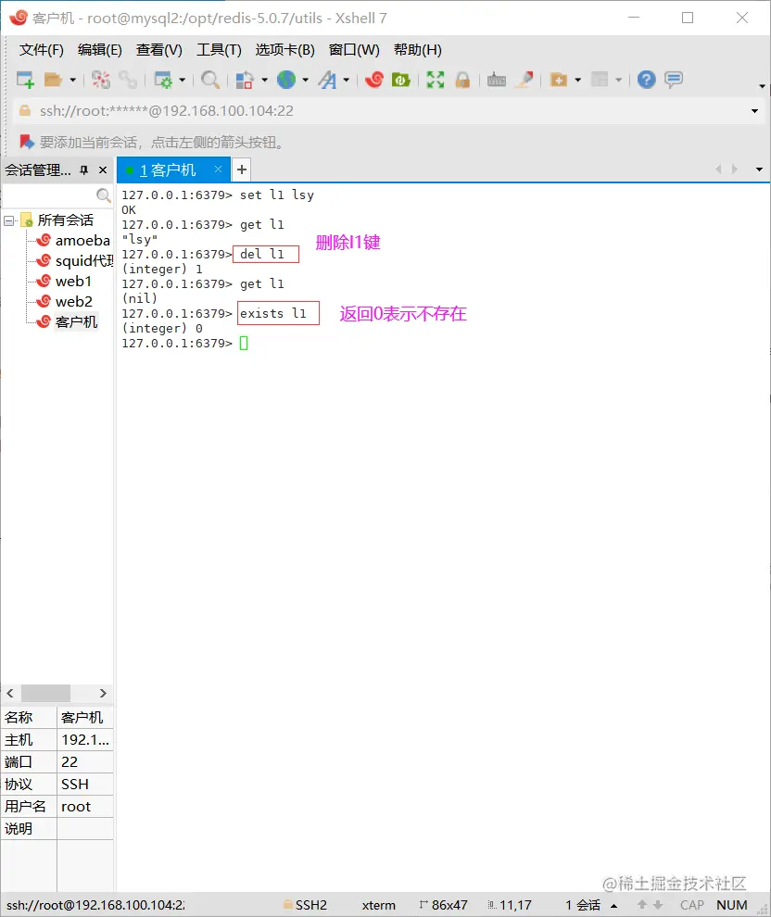The width and height of the screenshot is (771, 917).
Task: Expand the Open Session dropdown arrow
Action: (72, 80)
